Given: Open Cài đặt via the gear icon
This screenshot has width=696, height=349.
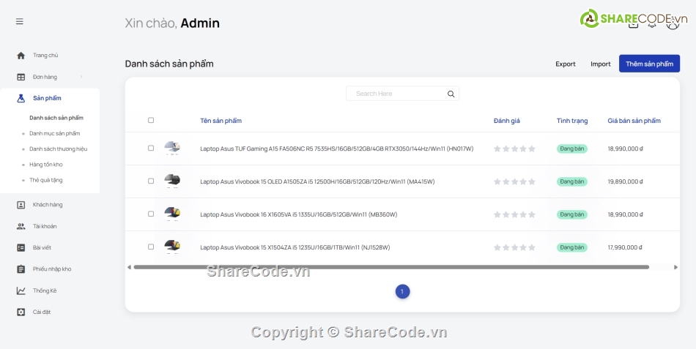Looking at the screenshot, I should tap(21, 312).
